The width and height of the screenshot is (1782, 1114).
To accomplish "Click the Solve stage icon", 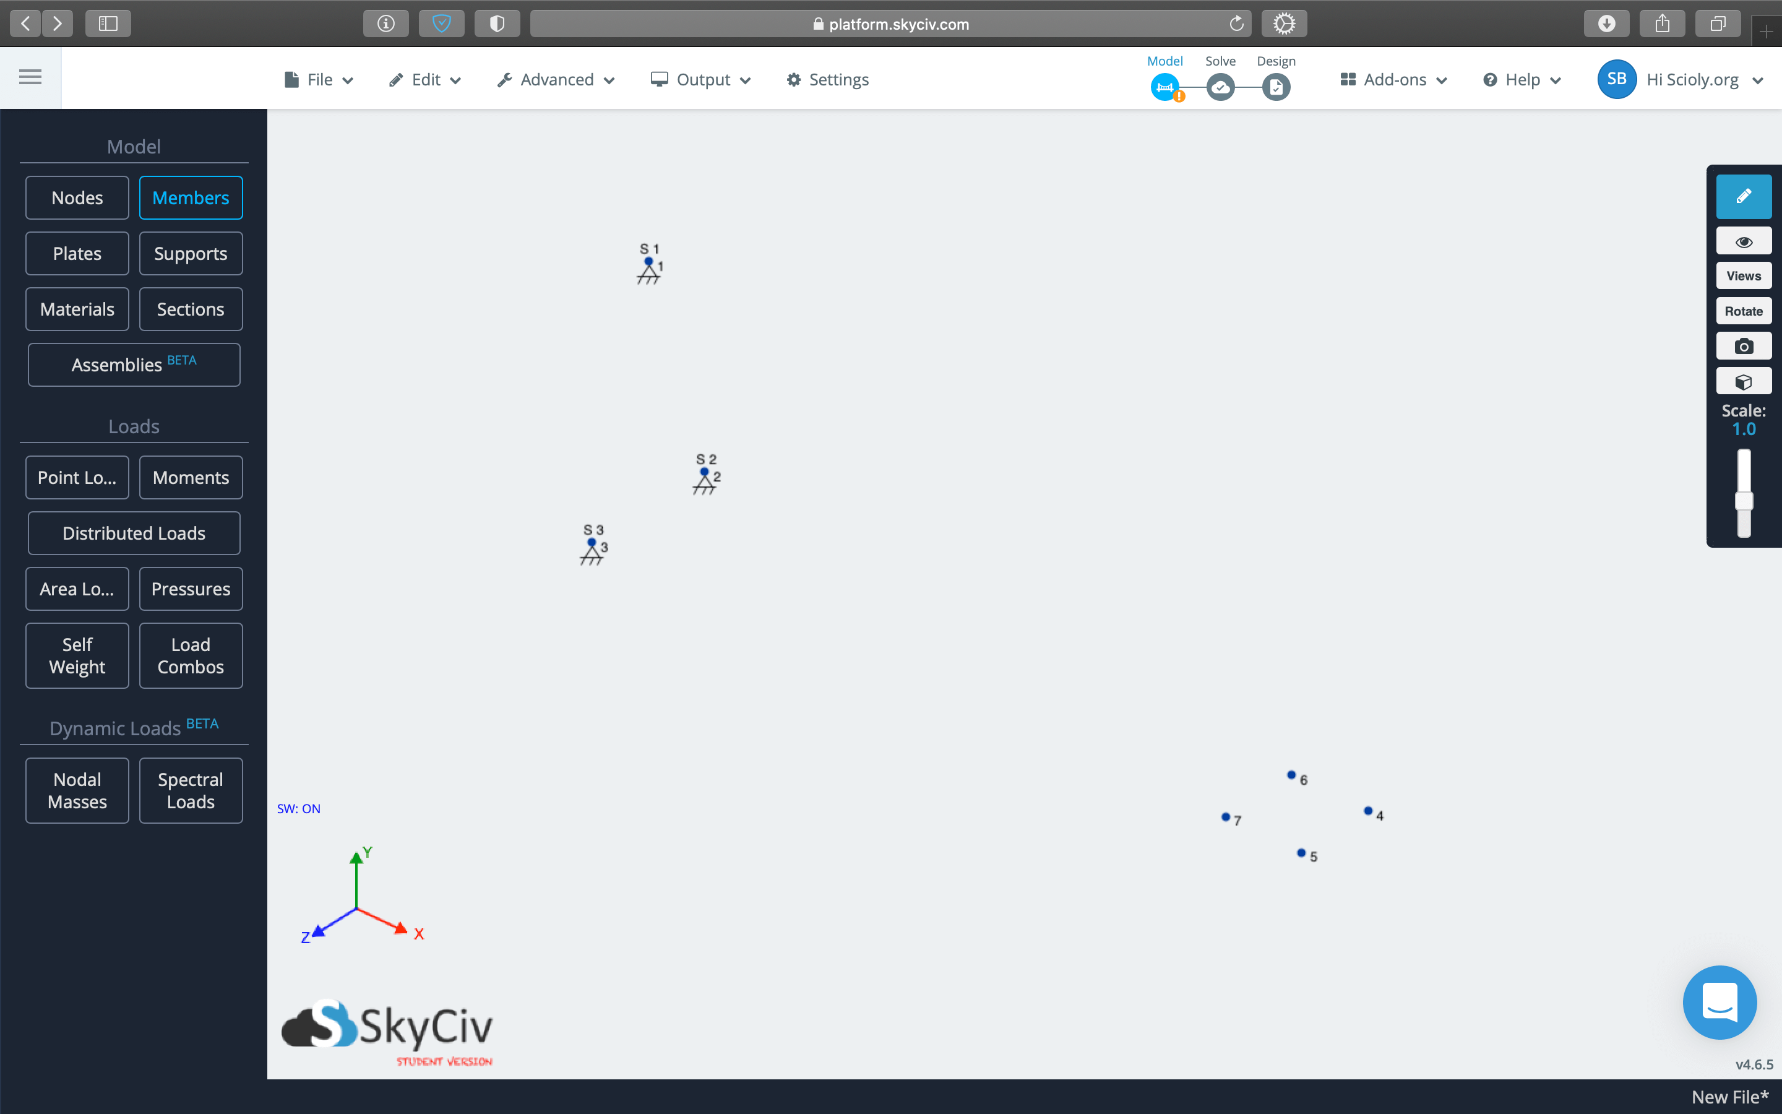I will point(1220,88).
